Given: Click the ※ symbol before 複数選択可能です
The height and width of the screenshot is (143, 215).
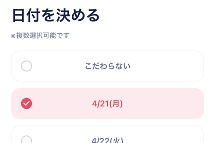Looking at the screenshot, I should (x=13, y=36).
